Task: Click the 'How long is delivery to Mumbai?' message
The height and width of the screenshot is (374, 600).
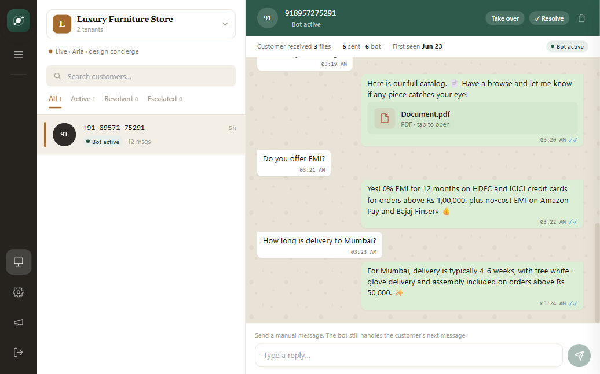Action: tap(320, 245)
